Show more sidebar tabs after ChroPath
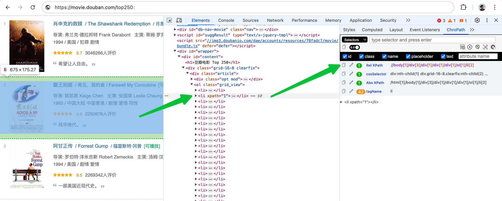Screen dimensions: 502x201 (472, 30)
